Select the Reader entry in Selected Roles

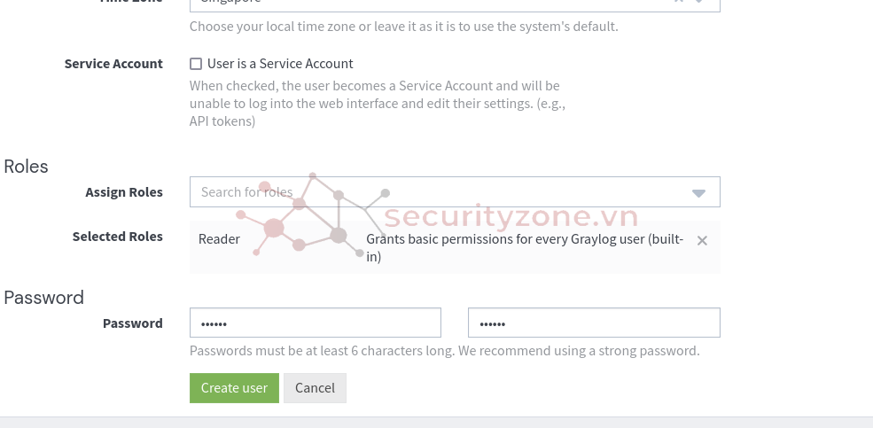pyautogui.click(x=220, y=239)
